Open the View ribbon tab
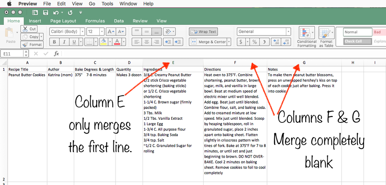The height and width of the screenshot is (185, 386). coord(162,21)
